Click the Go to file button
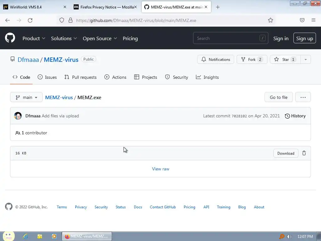 coord(279,97)
